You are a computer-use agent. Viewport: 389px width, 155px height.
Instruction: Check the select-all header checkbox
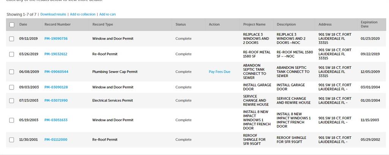(12, 25)
